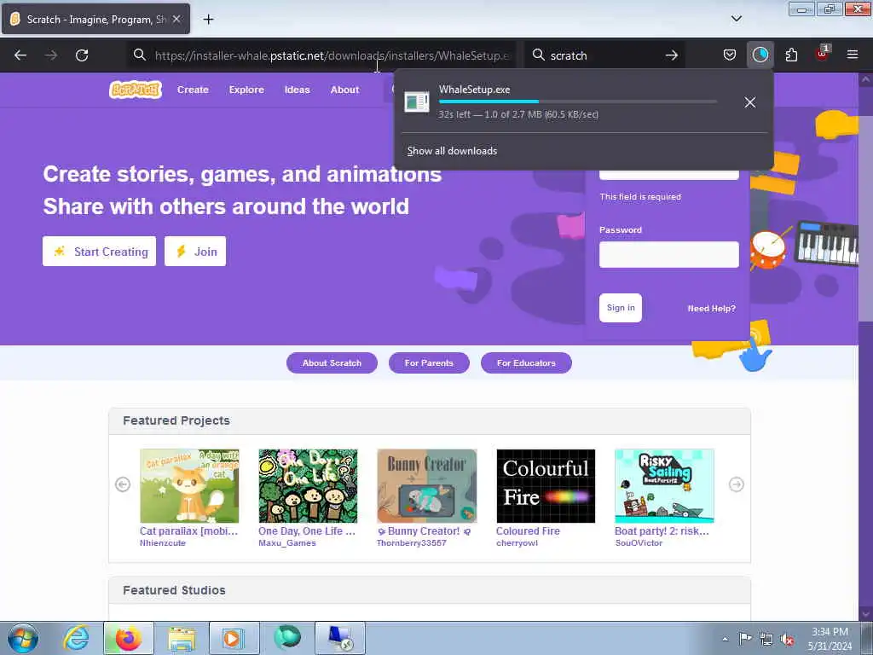This screenshot has height=655, width=873.
Task: Open the green Whale browser taskbar icon
Action: click(x=287, y=638)
